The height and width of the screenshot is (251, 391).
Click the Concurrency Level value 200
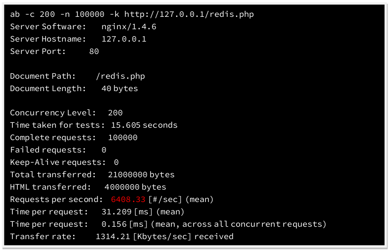(x=115, y=113)
